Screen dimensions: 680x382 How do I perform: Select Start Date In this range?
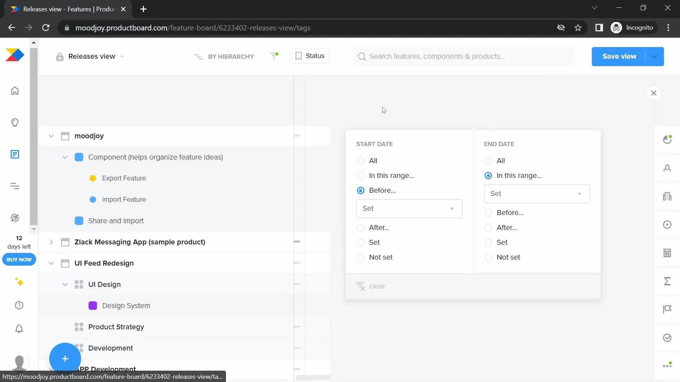361,175
